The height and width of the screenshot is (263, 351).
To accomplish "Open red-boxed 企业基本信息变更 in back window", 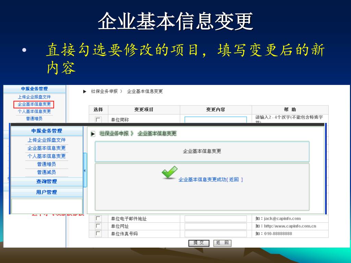I will [34, 104].
